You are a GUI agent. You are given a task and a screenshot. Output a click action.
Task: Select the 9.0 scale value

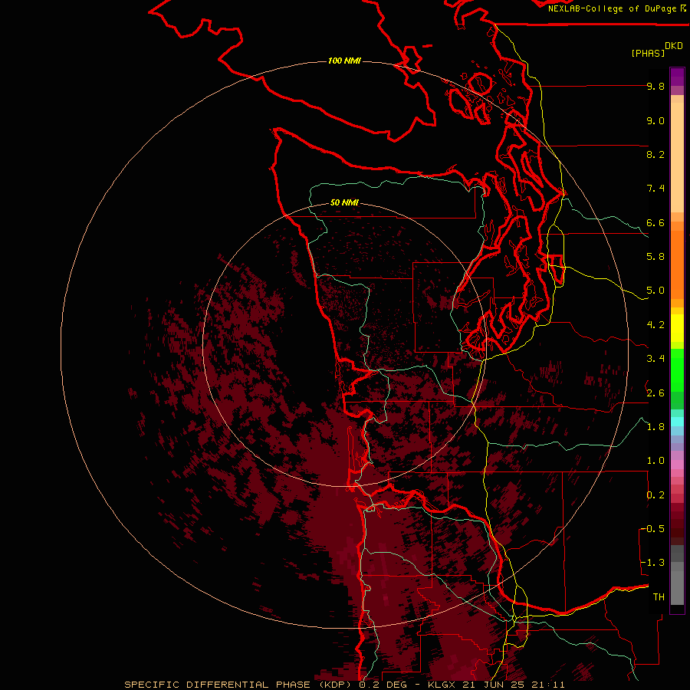point(655,120)
